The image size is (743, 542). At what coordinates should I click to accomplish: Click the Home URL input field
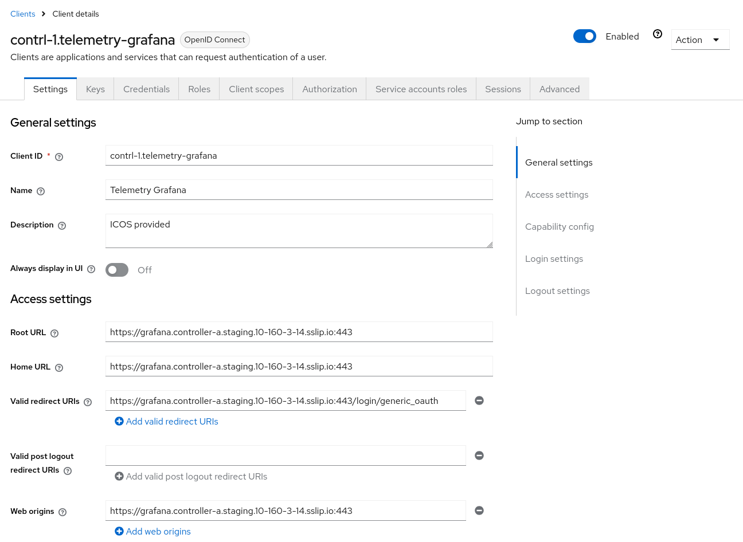[x=299, y=366]
